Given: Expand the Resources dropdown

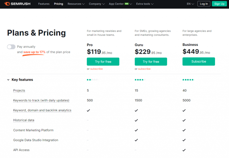Looking at the screenshot, I should point(76,4).
